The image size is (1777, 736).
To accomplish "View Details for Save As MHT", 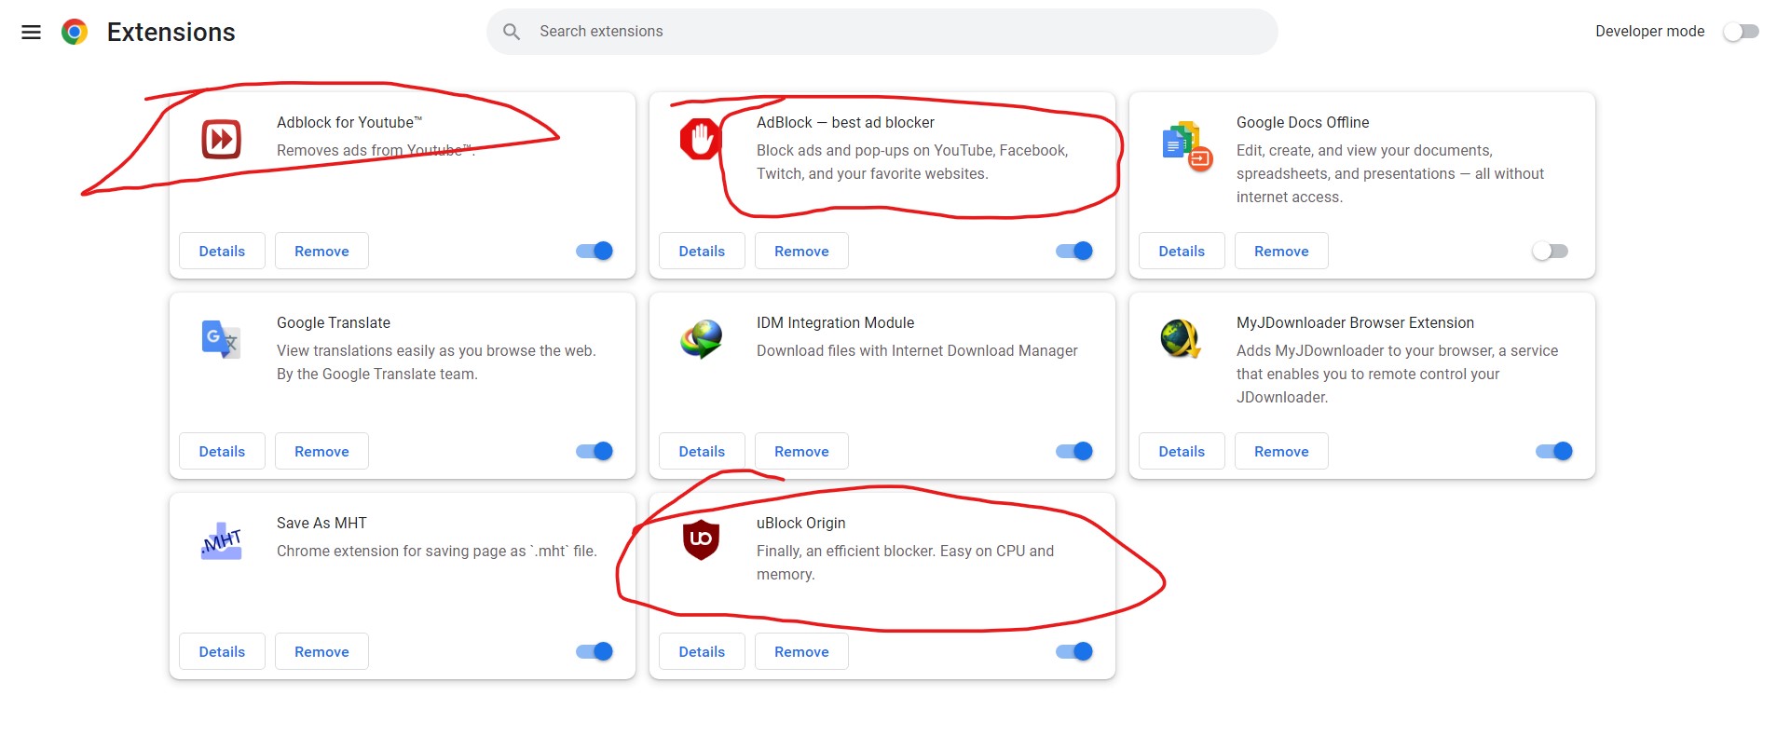I will (x=222, y=651).
